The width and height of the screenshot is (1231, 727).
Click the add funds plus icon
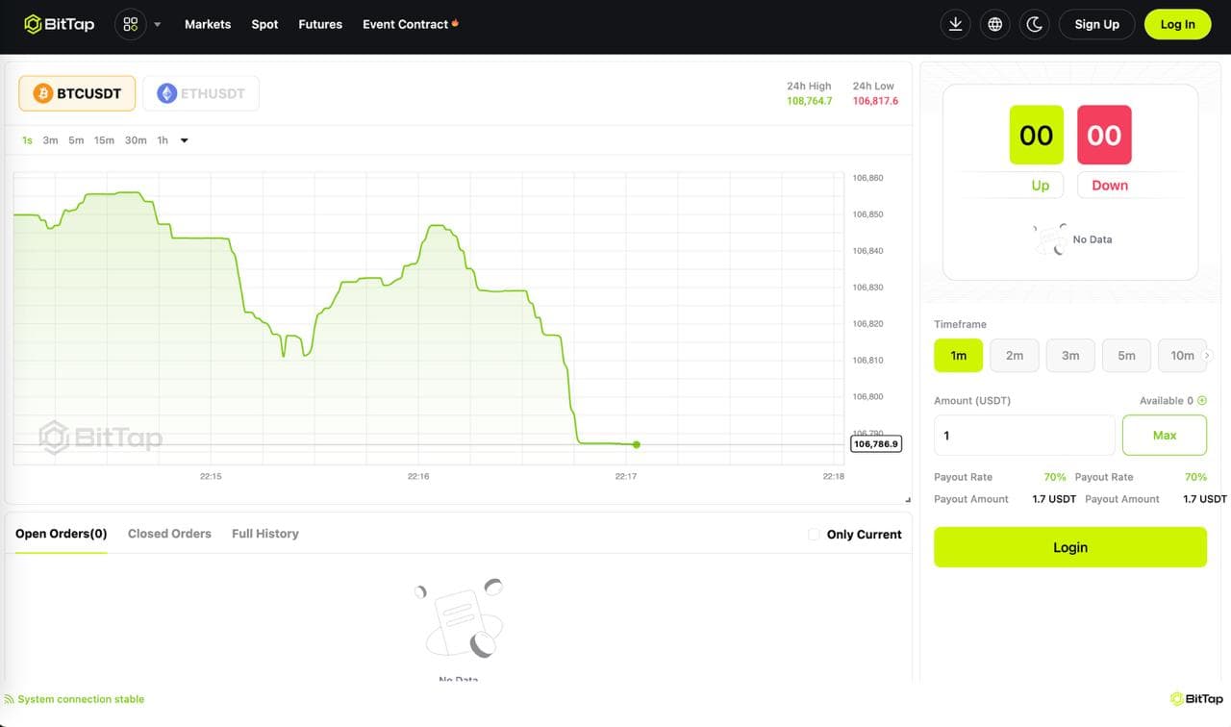(x=1202, y=401)
